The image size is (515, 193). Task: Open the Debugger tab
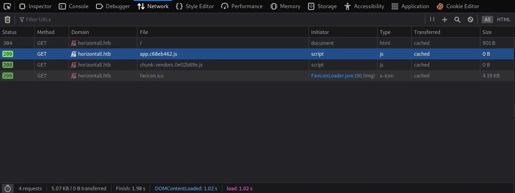click(x=113, y=6)
